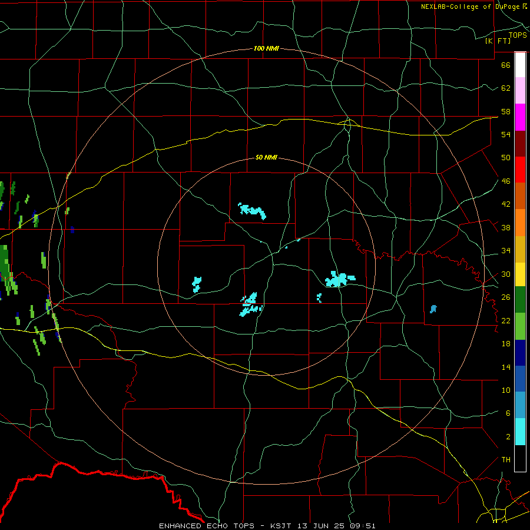Click the gold legend swatch
This screenshot has height=530, width=530.
point(520,249)
